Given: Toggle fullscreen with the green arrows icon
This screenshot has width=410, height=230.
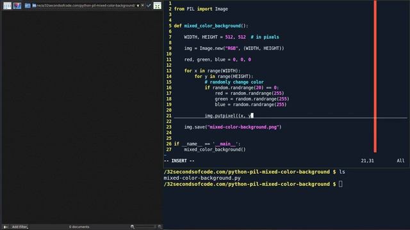Looking at the screenshot, I should click(157, 6).
